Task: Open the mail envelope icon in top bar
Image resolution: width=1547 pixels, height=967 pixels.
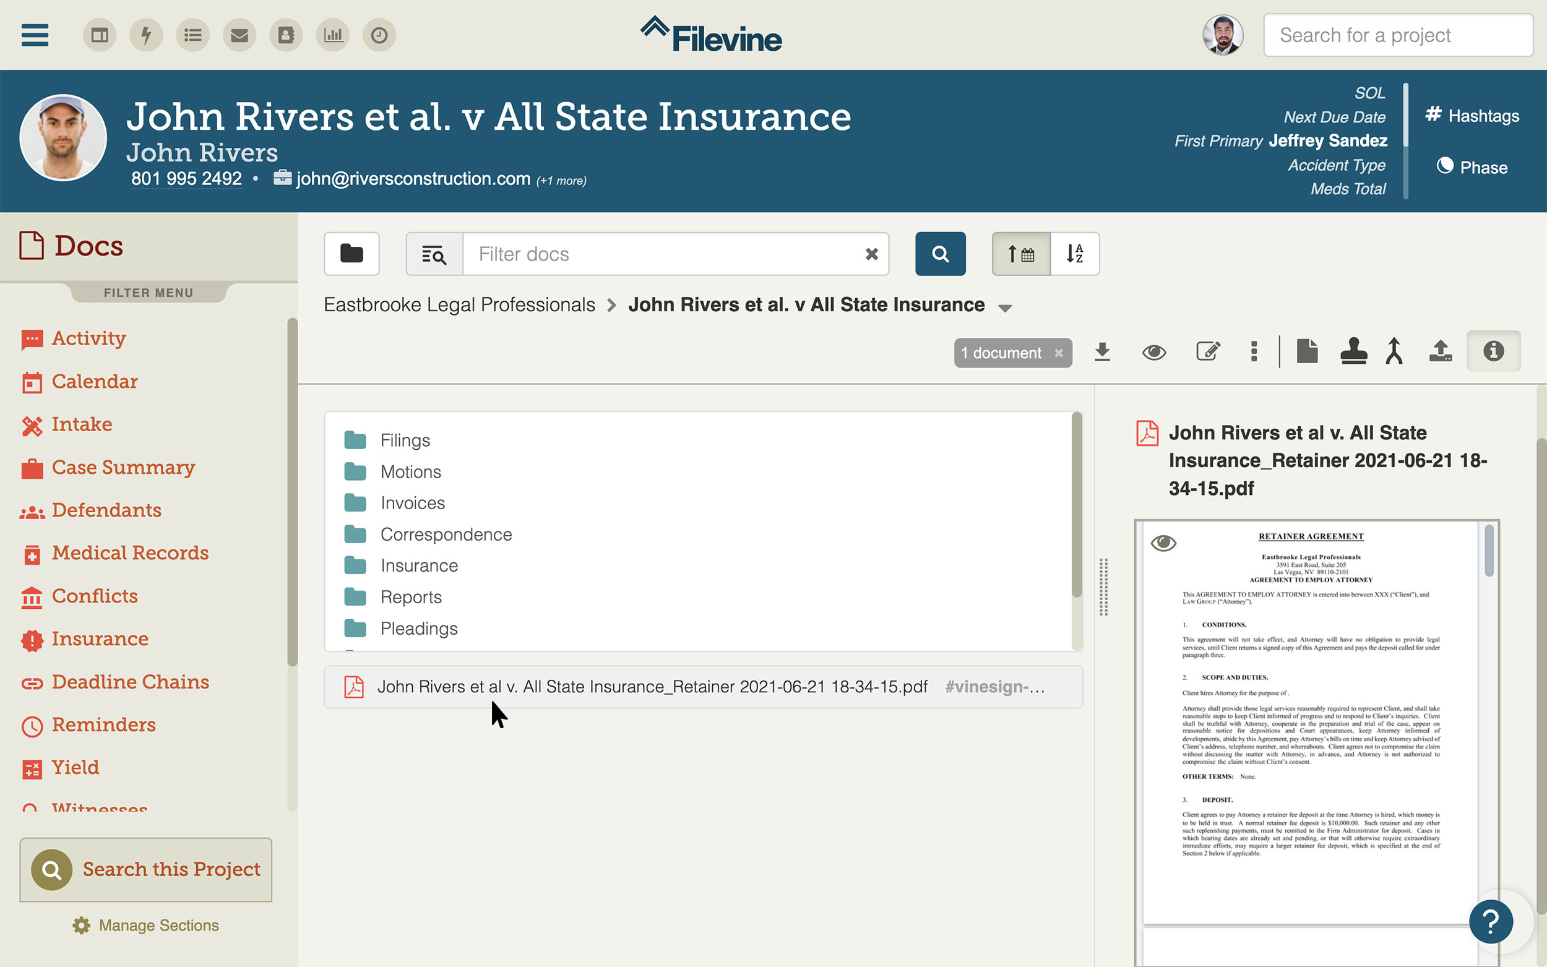Action: tap(239, 35)
